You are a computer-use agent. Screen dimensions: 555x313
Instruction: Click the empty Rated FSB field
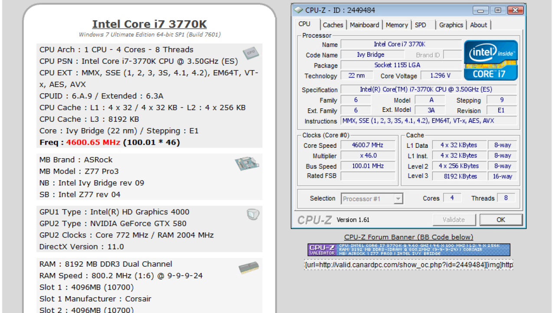(x=368, y=176)
